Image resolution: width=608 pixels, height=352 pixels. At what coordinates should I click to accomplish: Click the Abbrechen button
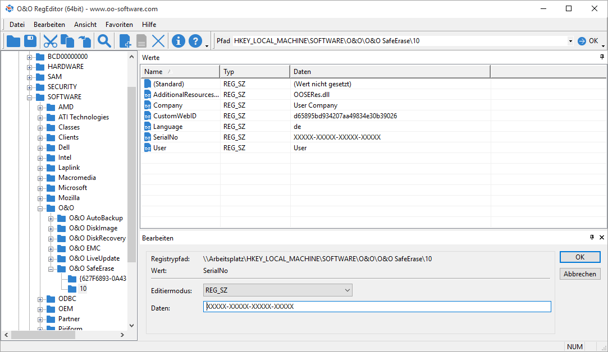580,274
